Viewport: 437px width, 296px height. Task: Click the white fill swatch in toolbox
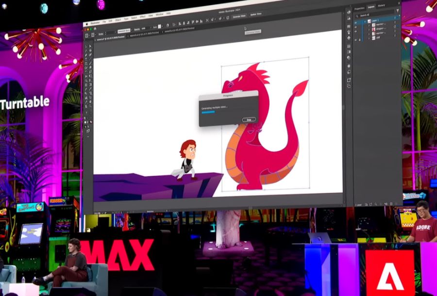[x=85, y=122]
